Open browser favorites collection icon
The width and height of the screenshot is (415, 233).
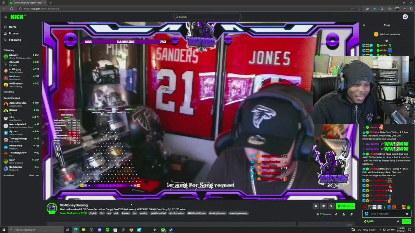[390, 9]
